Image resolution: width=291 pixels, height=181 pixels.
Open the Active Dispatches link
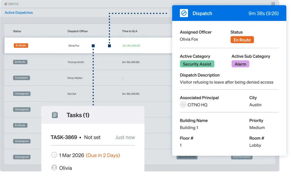pos(19,12)
